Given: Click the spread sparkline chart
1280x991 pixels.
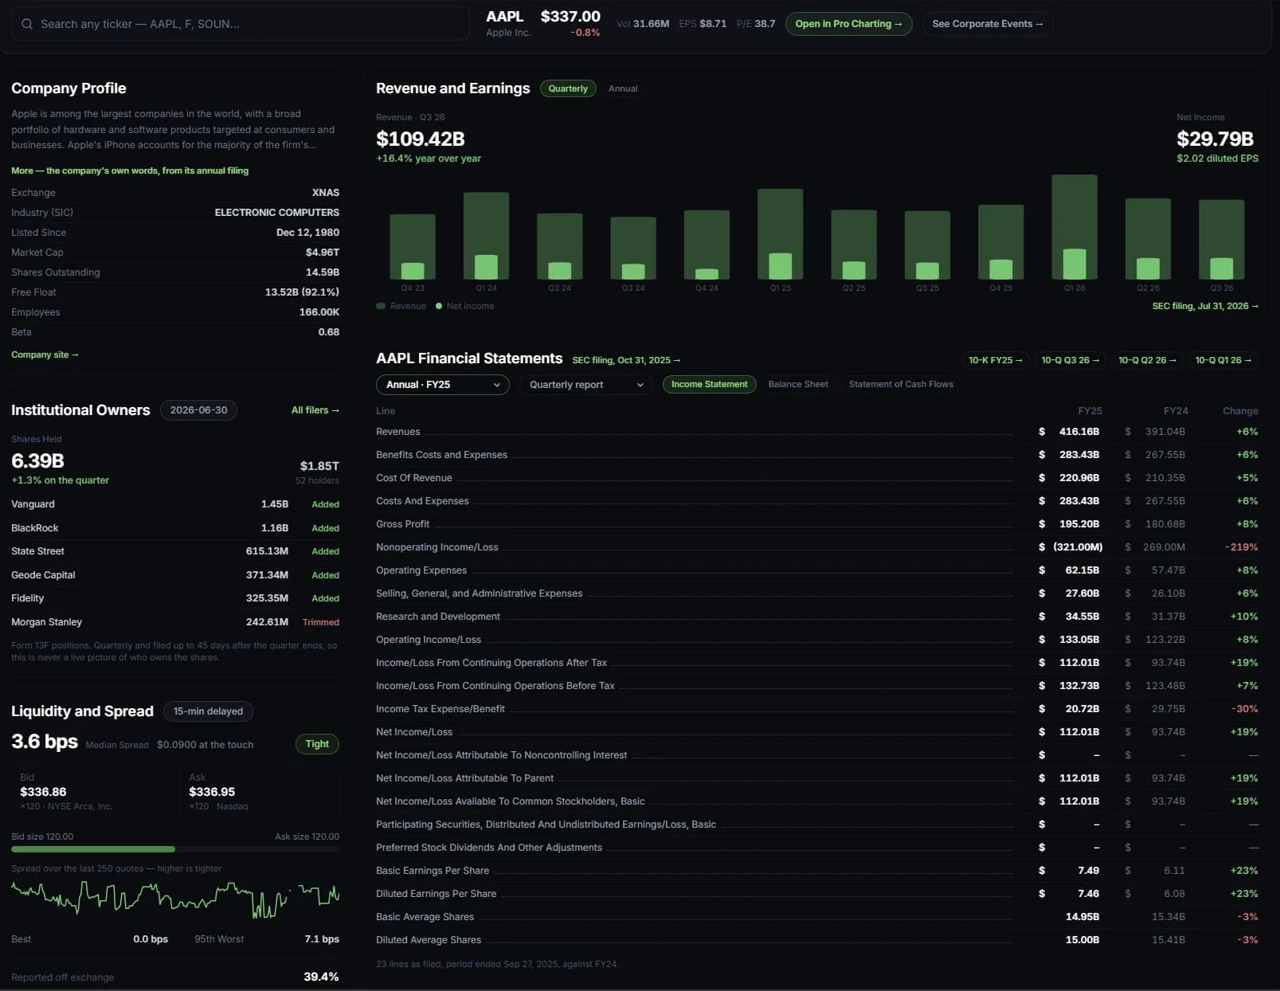Looking at the screenshot, I should click(x=175, y=899).
